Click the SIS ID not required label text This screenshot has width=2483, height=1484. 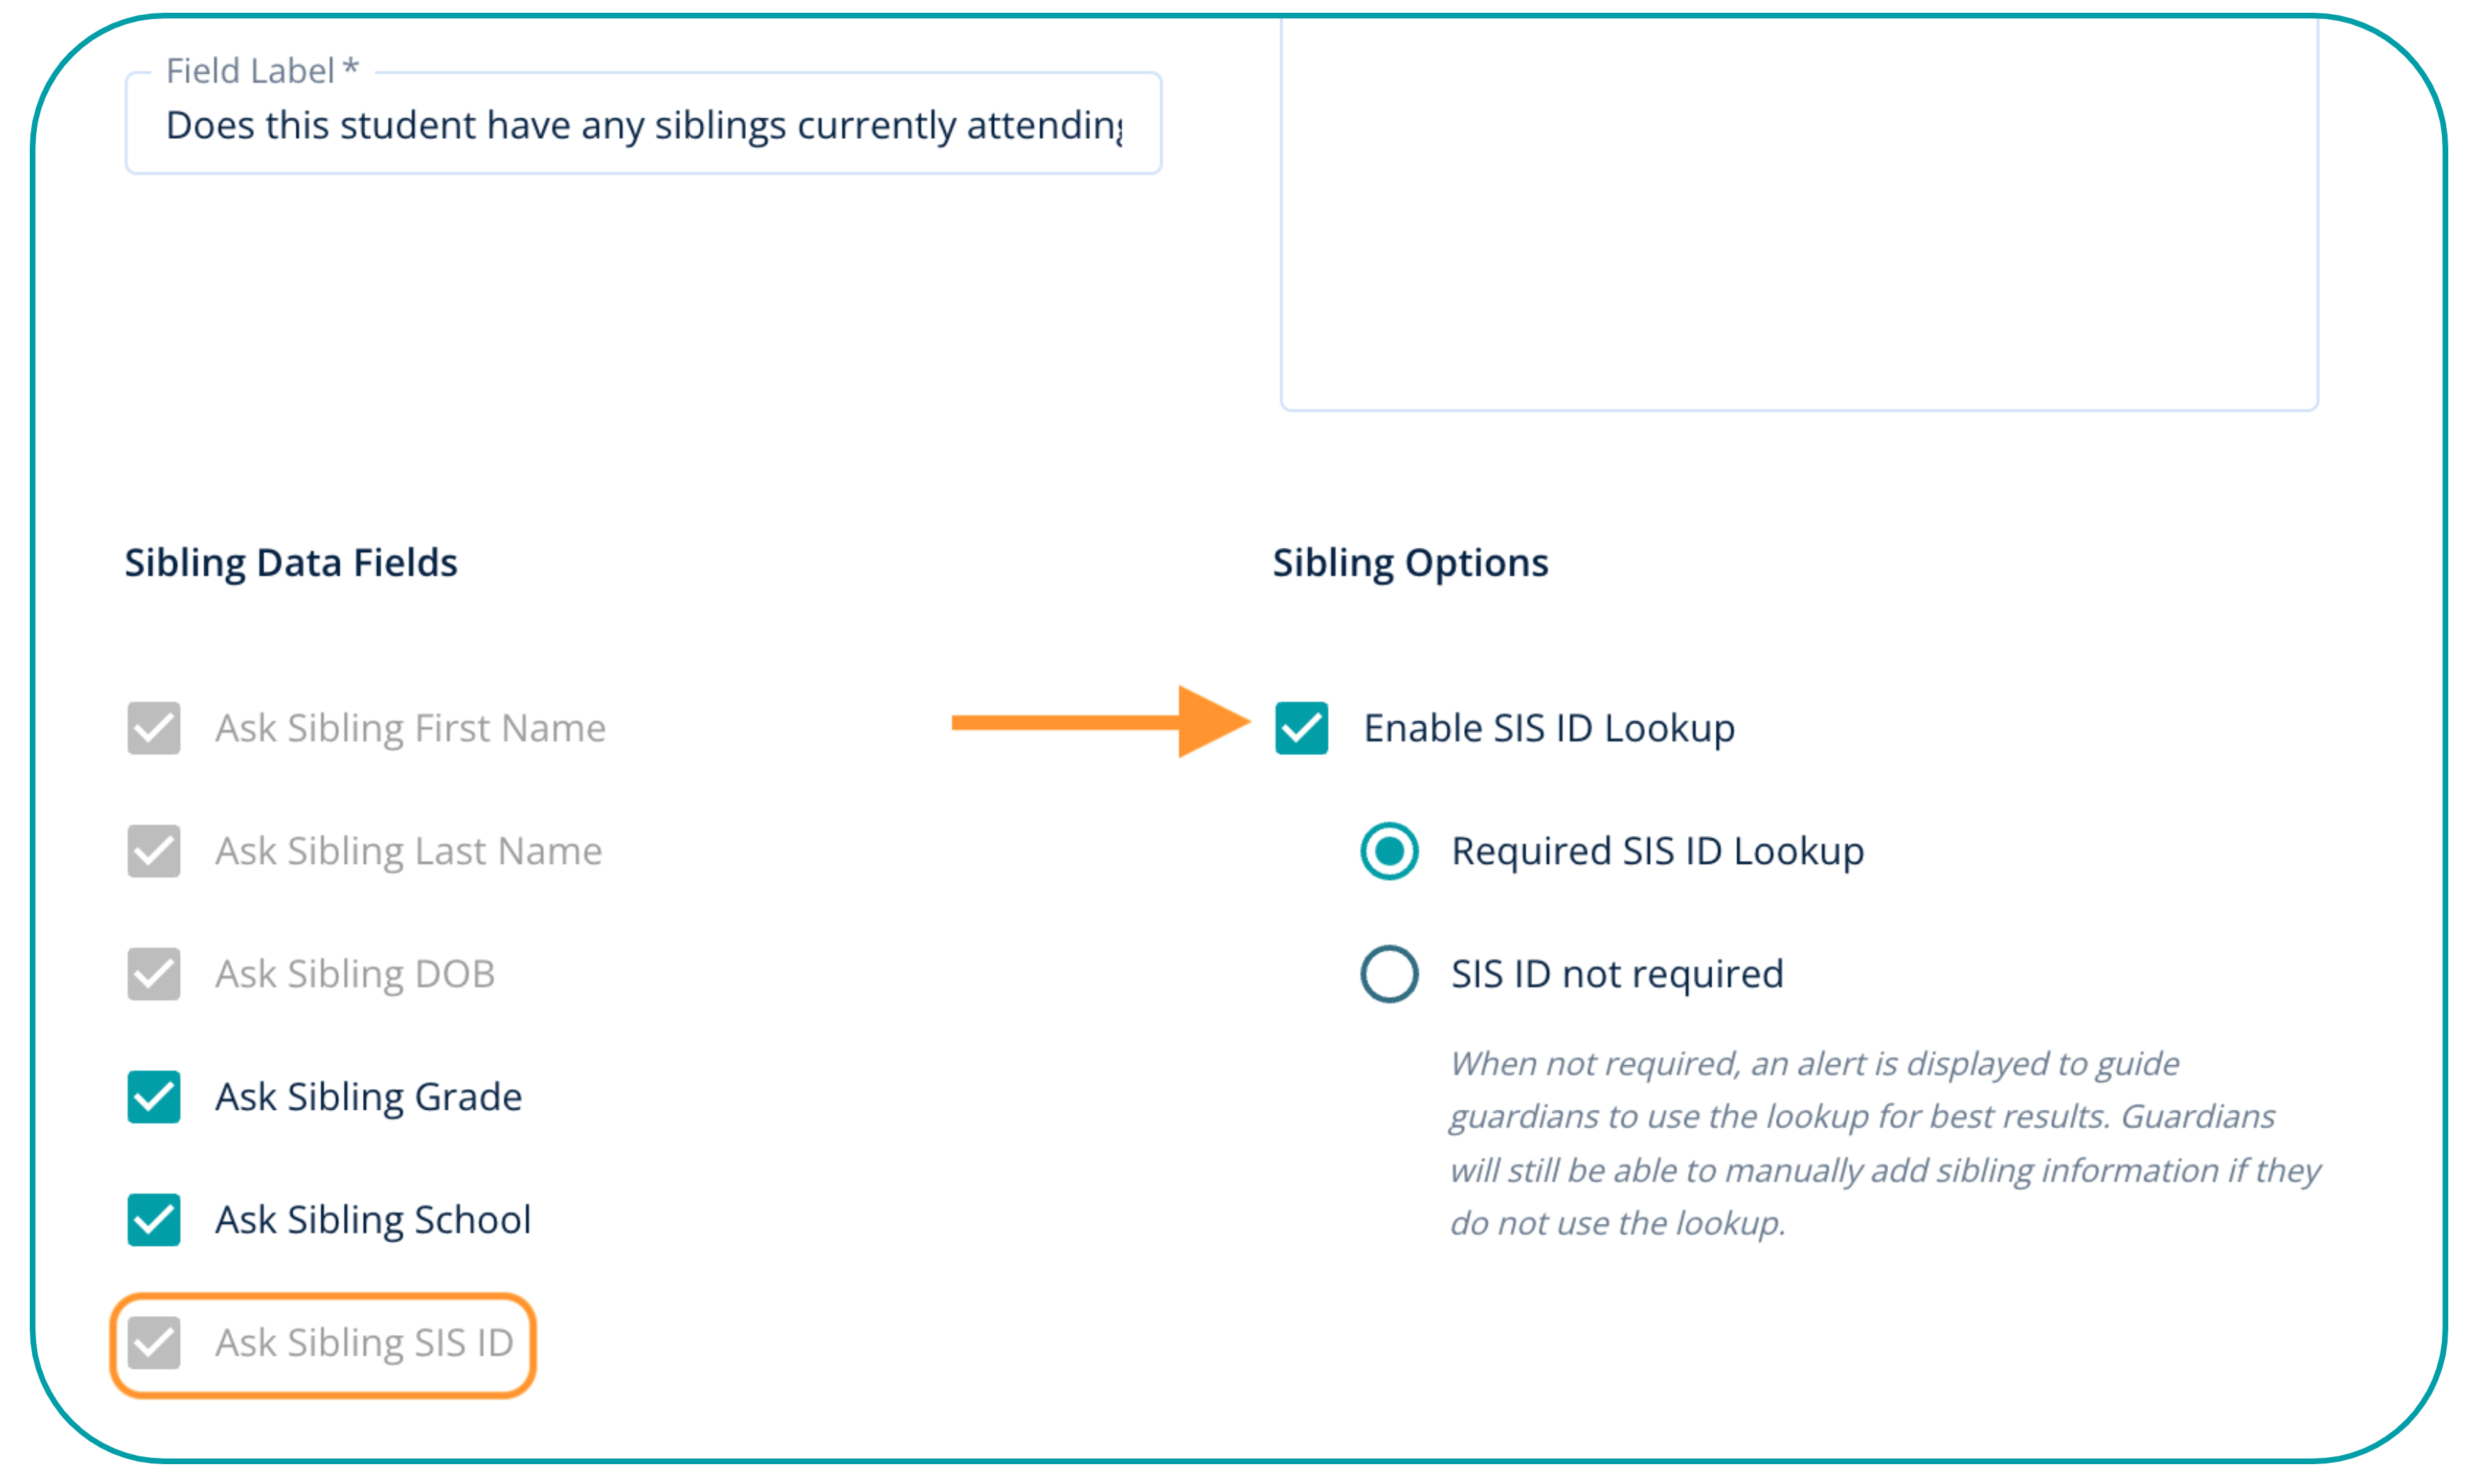1617,974
